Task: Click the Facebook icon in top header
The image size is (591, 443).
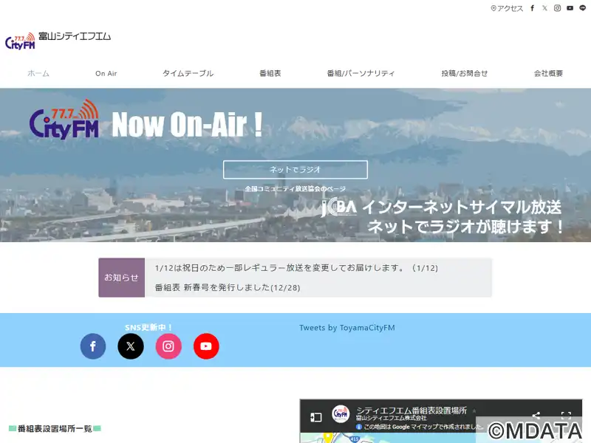Action: click(x=533, y=8)
